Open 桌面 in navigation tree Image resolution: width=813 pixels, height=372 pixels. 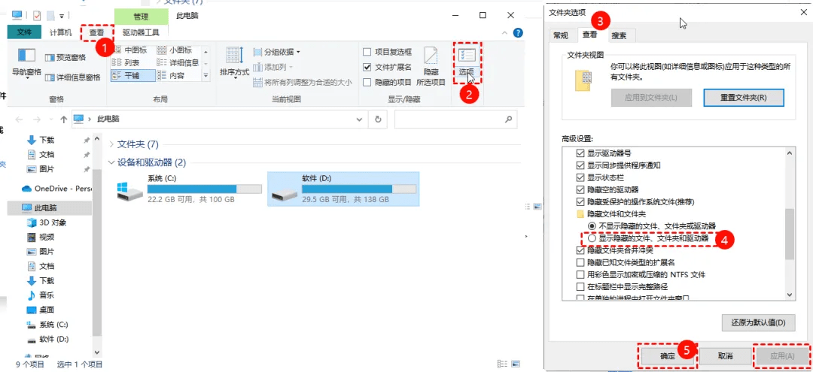point(41,310)
